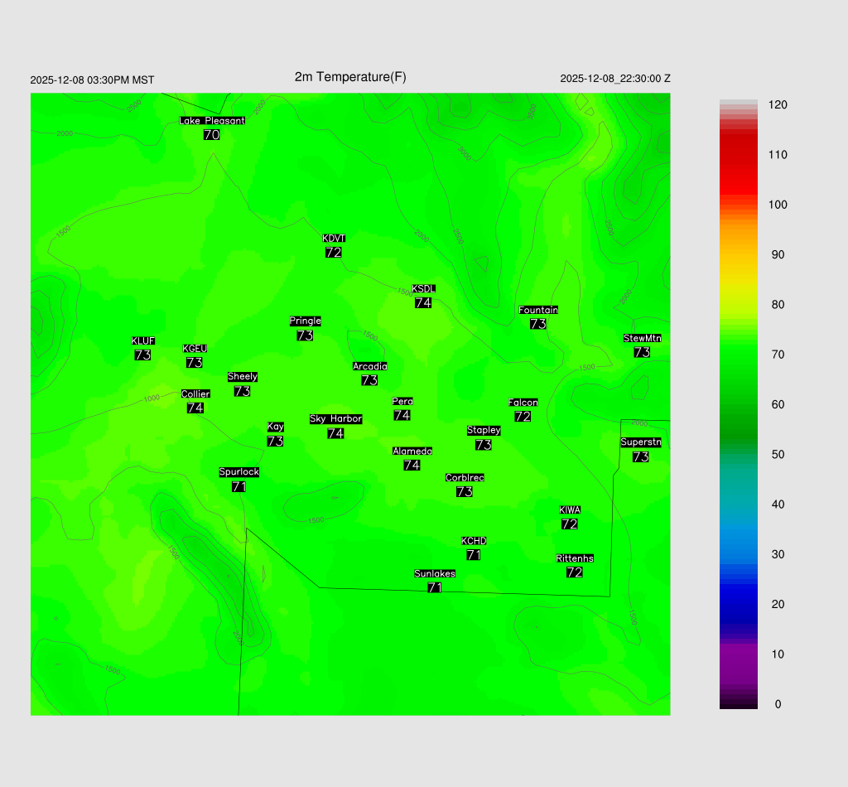Select the StewMtn station label

[x=642, y=338]
